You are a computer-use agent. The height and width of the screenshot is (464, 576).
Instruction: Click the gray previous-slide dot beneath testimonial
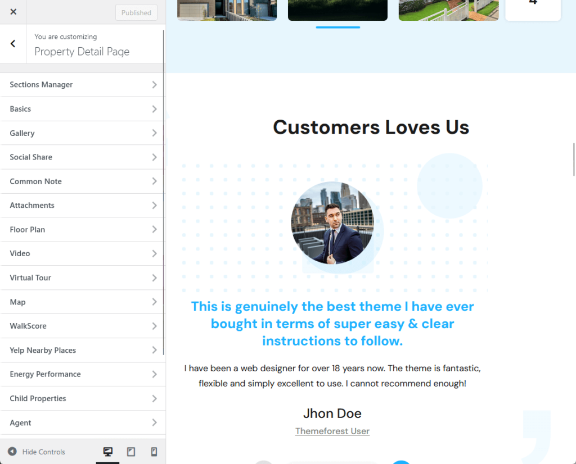pyautogui.click(x=264, y=462)
